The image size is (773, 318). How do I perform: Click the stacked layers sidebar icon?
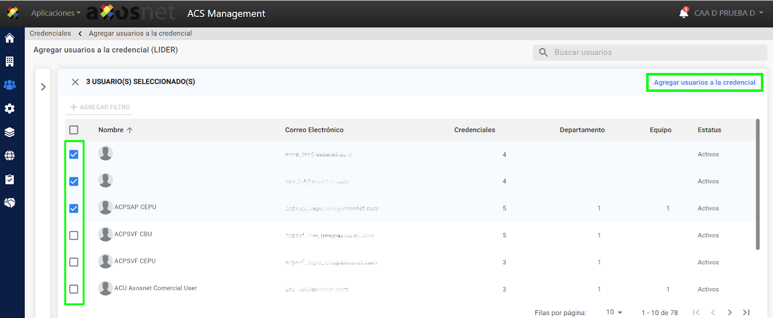(x=10, y=132)
